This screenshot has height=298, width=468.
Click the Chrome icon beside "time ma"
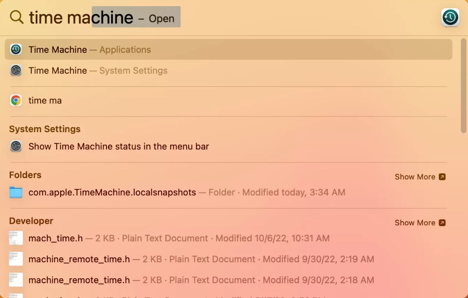tap(16, 101)
